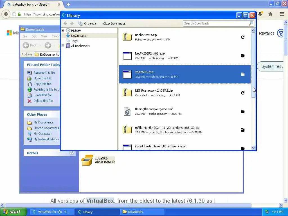Viewport: 288px width, 216px height.
Task: Show site information icon in address bar
Action: point(14,14)
